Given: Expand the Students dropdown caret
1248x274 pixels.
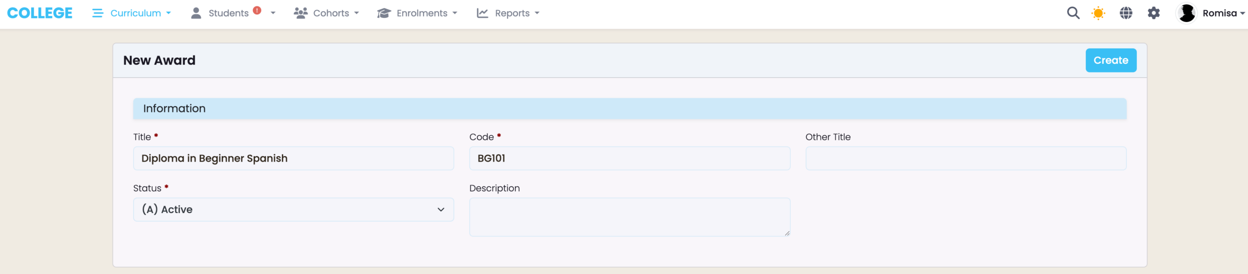Looking at the screenshot, I should click(273, 13).
